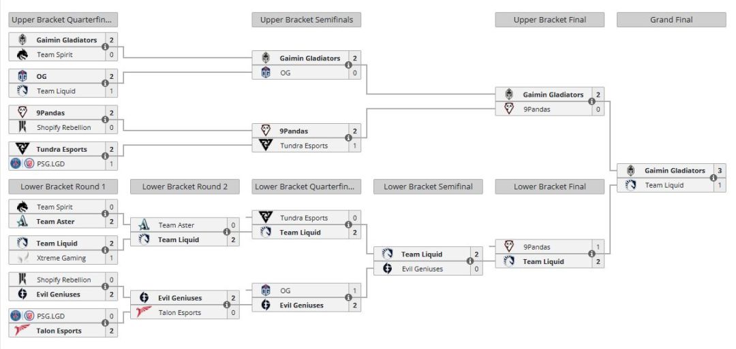Open match info for Upper Bracket Final

(x=592, y=102)
